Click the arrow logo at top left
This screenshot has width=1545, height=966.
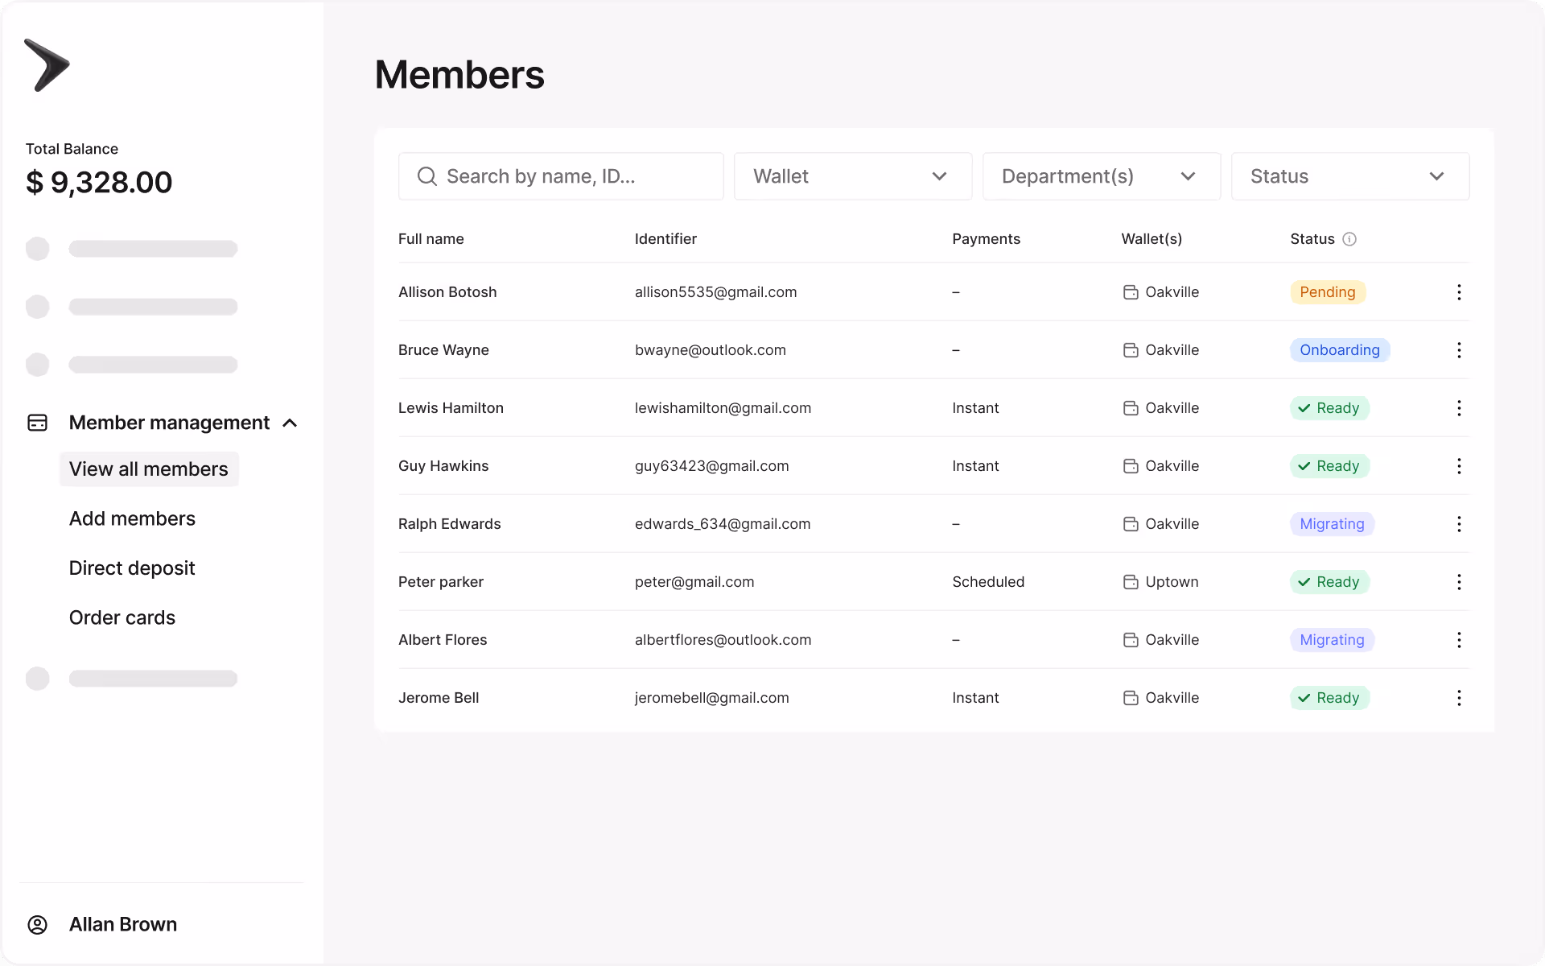pos(48,64)
